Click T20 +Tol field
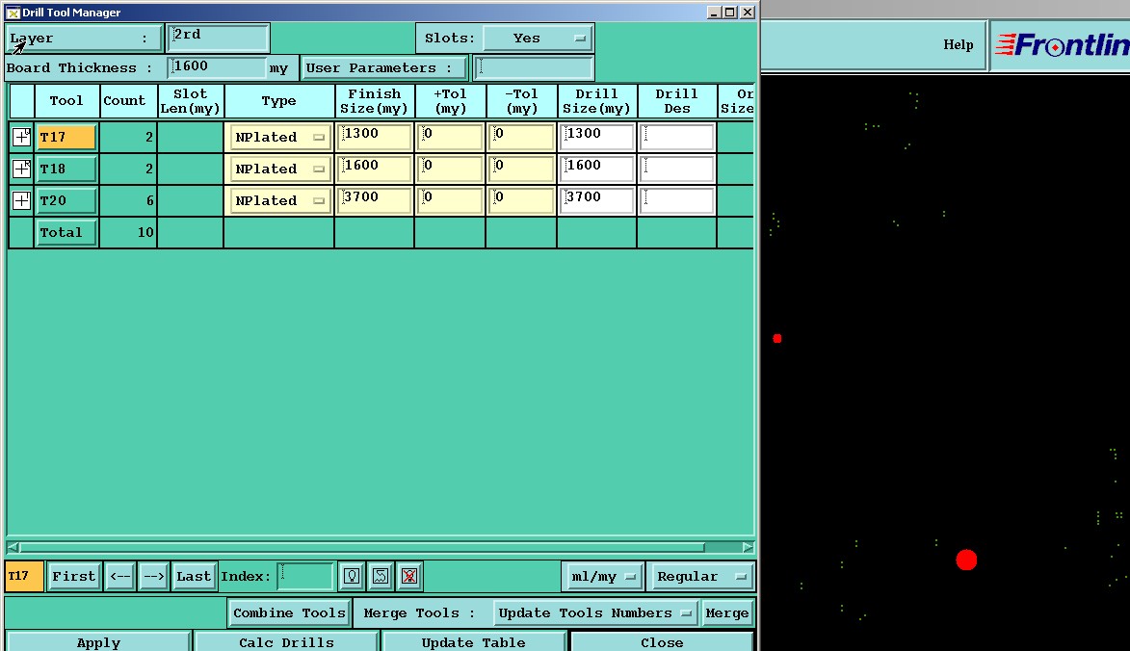This screenshot has height=651, width=1130. (x=451, y=200)
